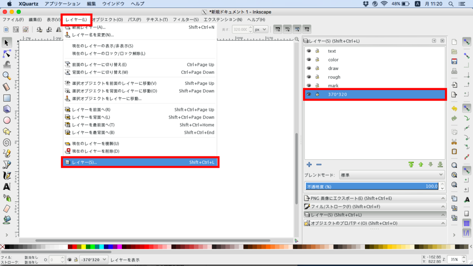Open macOS Spotlight search icon
Viewport: 473px width, 266px height.
click(451, 4)
